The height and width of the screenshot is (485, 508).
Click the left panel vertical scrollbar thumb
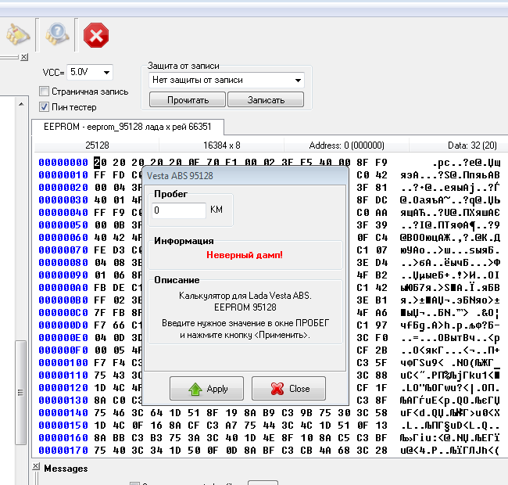click(x=21, y=392)
